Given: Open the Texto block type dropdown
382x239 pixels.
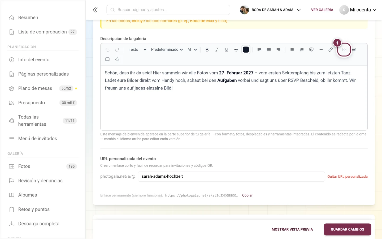Looking at the screenshot, I should [137, 50].
